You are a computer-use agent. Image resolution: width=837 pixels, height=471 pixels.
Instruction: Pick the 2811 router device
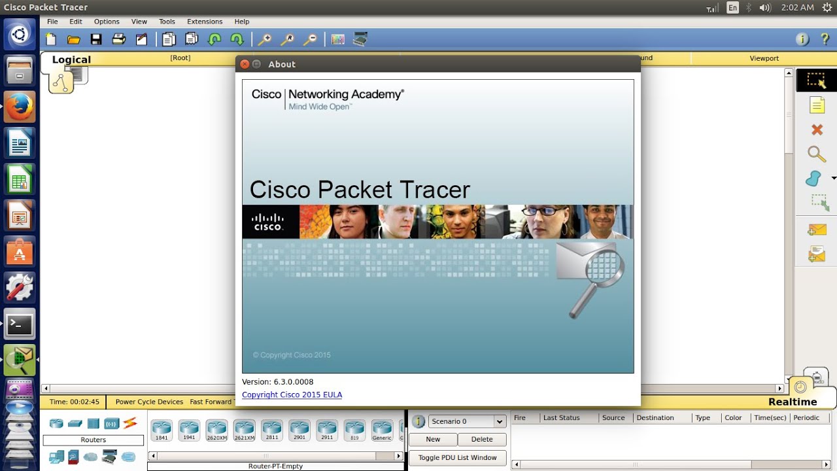pos(272,430)
